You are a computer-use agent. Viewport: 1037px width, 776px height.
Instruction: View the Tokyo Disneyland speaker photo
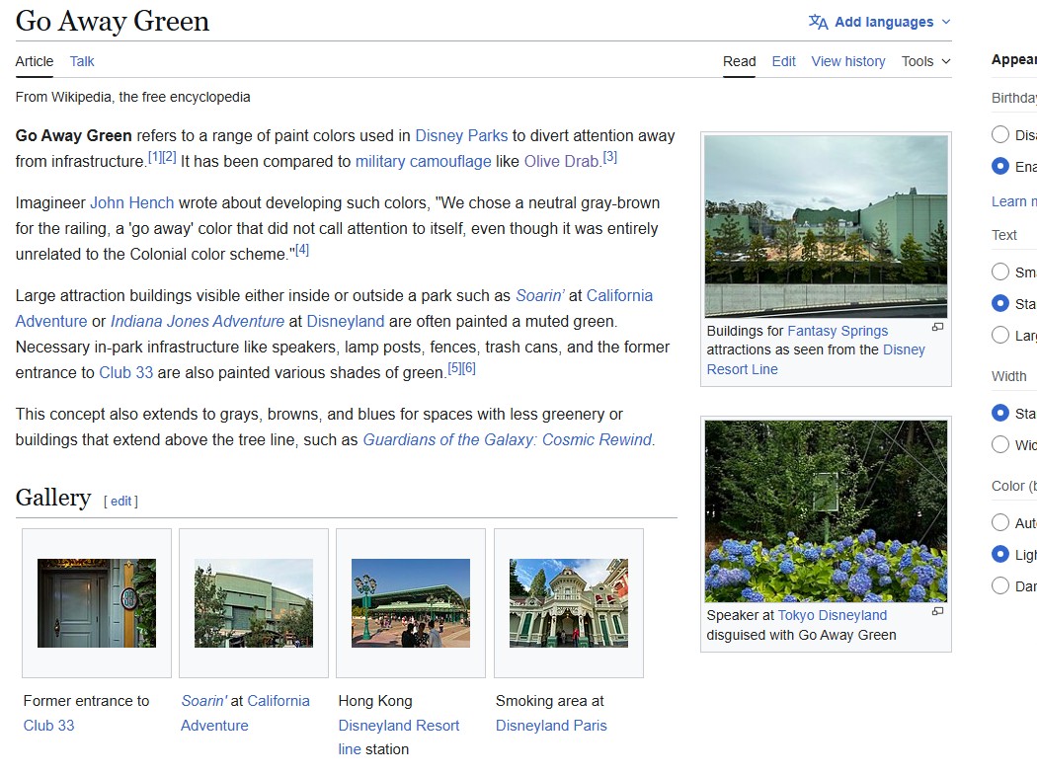tap(826, 511)
